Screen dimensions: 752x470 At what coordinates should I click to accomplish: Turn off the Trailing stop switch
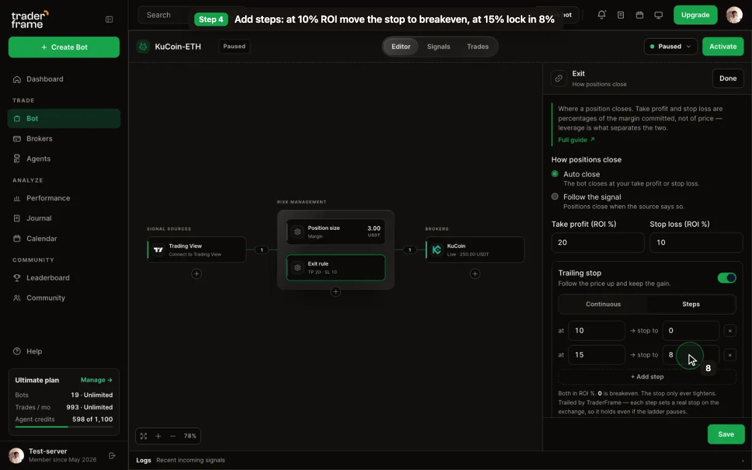727,278
